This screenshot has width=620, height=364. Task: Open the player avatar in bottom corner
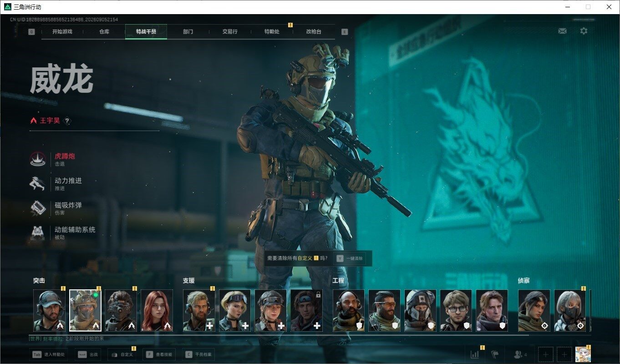583,354
